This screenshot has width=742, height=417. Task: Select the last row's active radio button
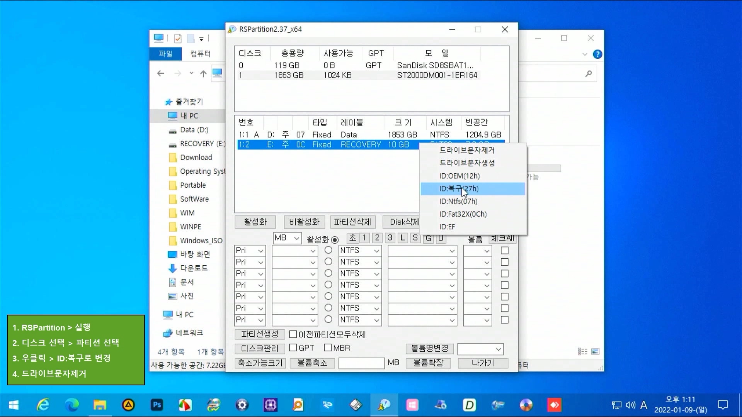[x=328, y=320]
